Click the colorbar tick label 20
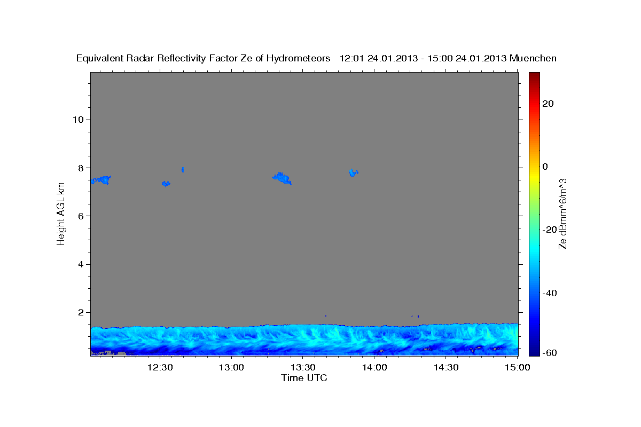 tap(548, 104)
